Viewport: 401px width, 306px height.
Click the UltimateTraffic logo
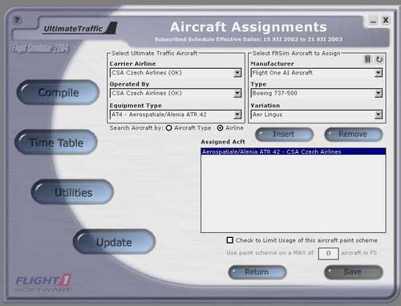(80, 28)
